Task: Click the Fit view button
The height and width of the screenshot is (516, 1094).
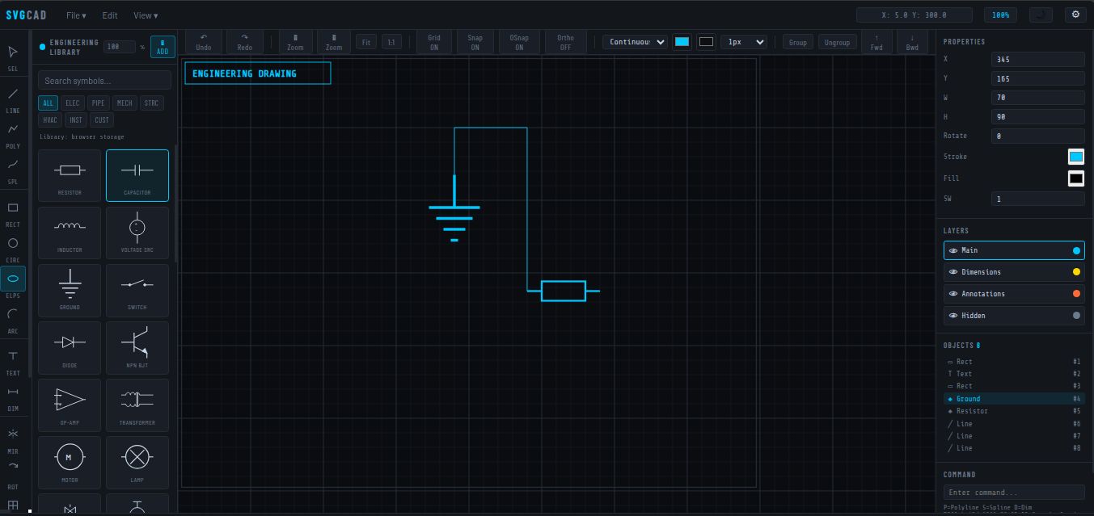Action: click(366, 42)
